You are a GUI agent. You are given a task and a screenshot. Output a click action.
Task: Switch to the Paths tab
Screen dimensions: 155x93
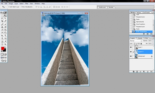146,38
